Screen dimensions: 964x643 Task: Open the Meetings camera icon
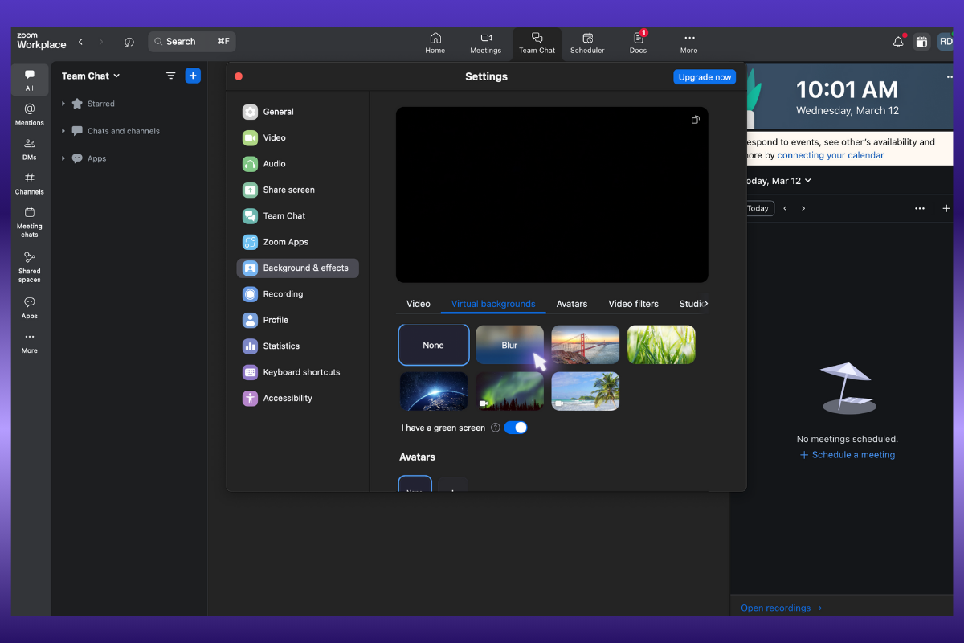tap(486, 38)
